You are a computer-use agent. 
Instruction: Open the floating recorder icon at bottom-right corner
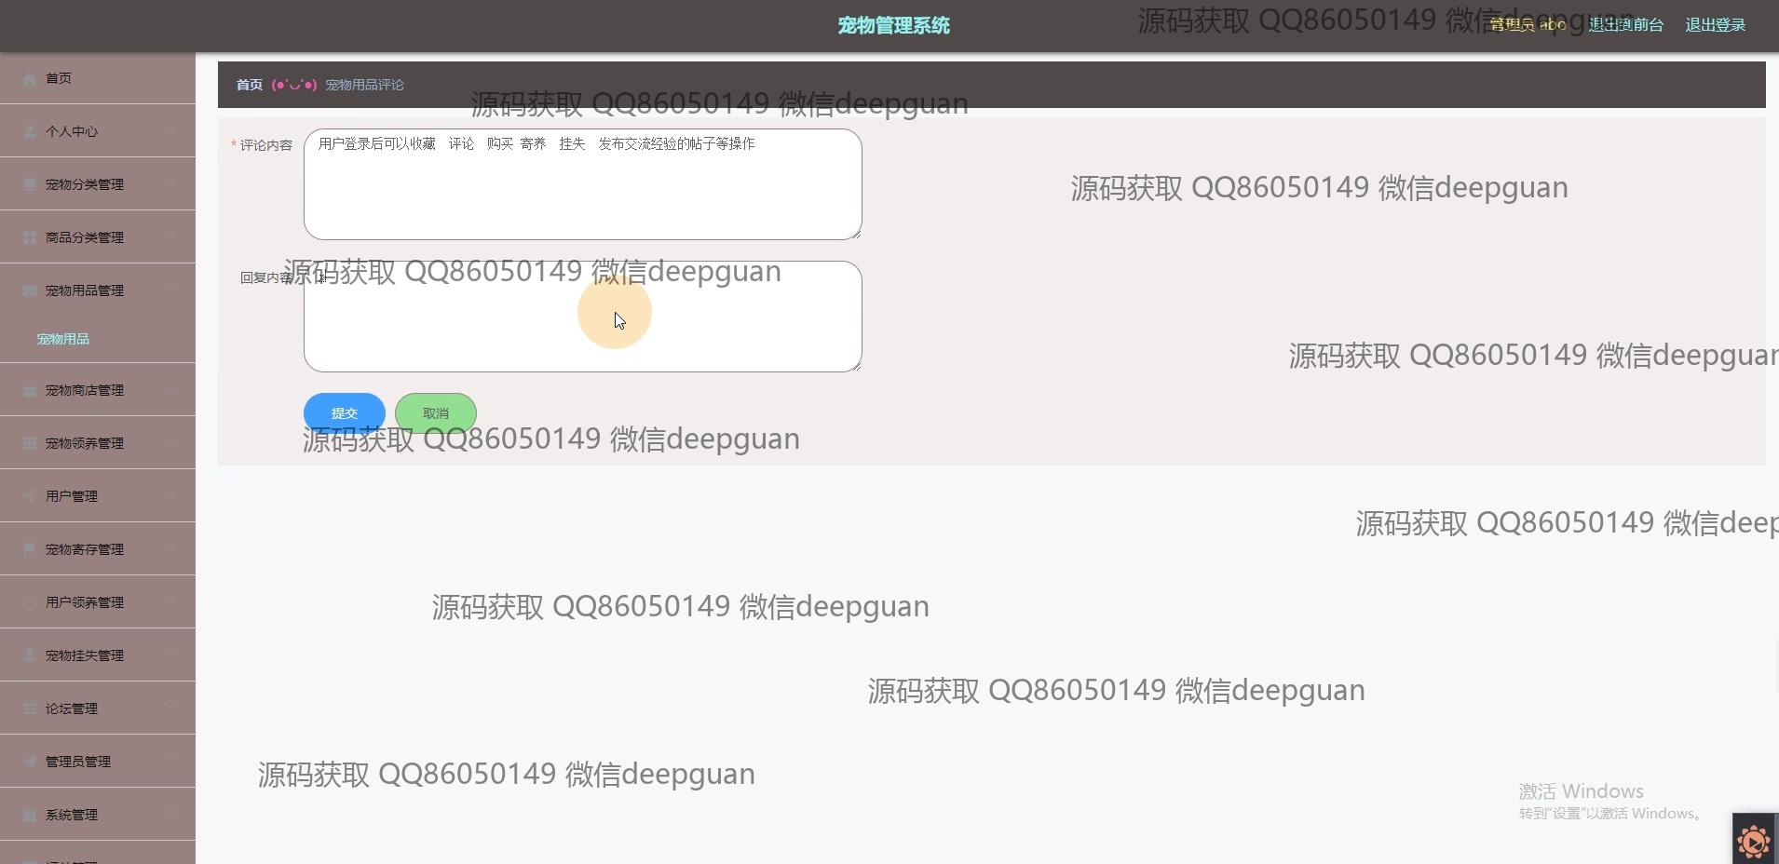[1754, 842]
